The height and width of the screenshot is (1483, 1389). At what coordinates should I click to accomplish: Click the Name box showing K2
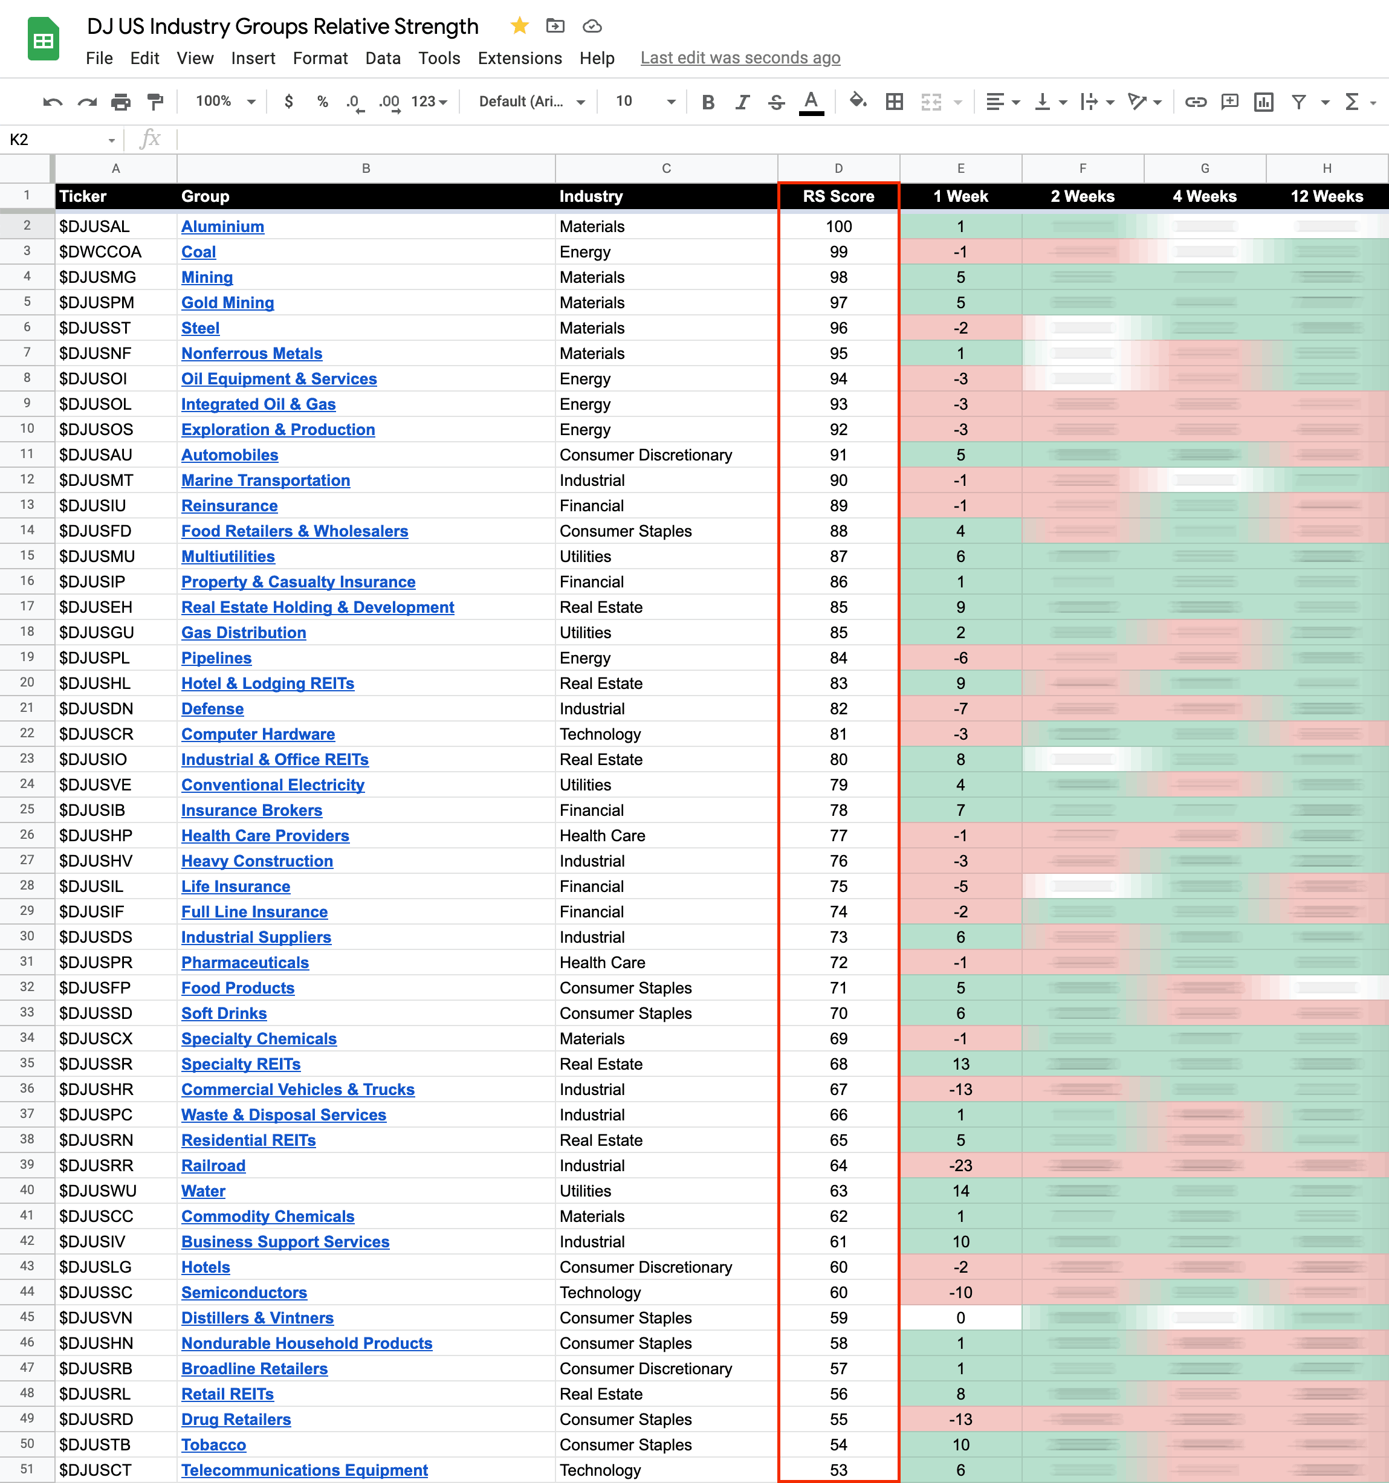pos(61,140)
